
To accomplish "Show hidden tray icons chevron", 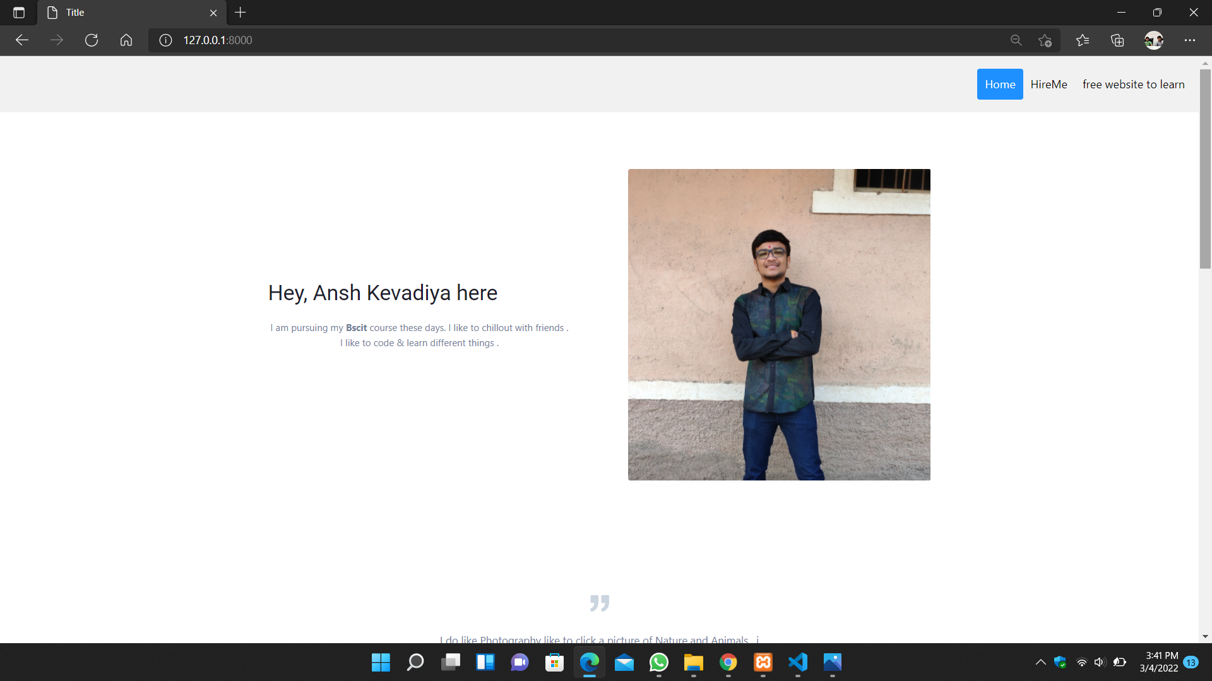I will tap(1041, 662).
